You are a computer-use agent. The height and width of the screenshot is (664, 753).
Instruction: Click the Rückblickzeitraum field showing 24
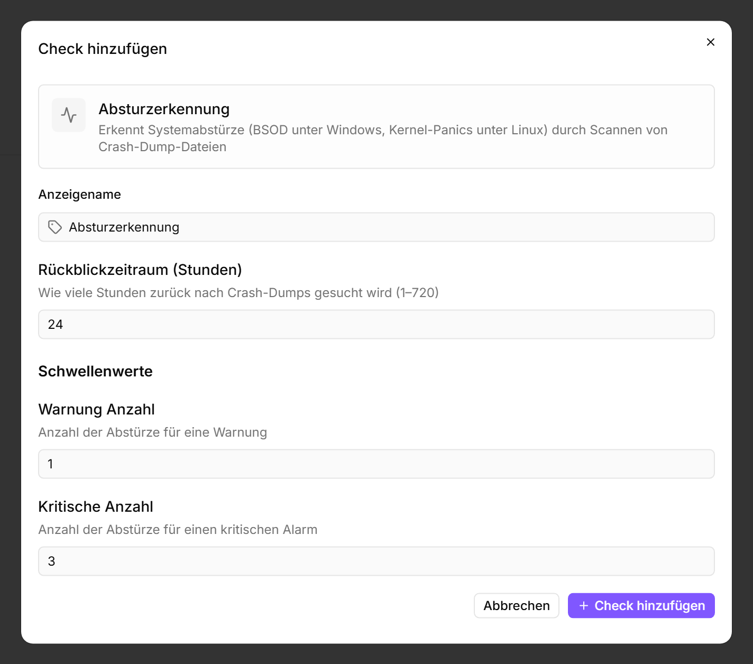376,325
